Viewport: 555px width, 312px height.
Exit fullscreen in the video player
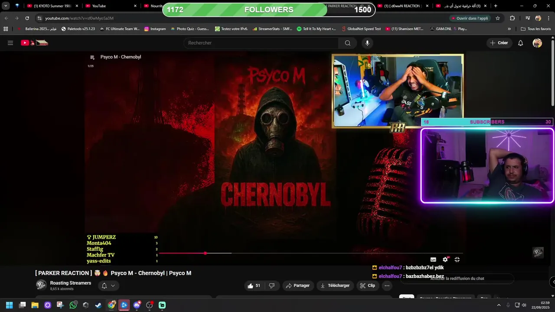click(457, 259)
